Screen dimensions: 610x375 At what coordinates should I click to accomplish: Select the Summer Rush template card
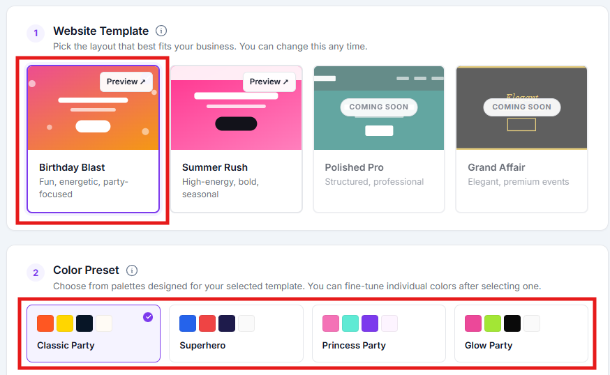(x=236, y=139)
